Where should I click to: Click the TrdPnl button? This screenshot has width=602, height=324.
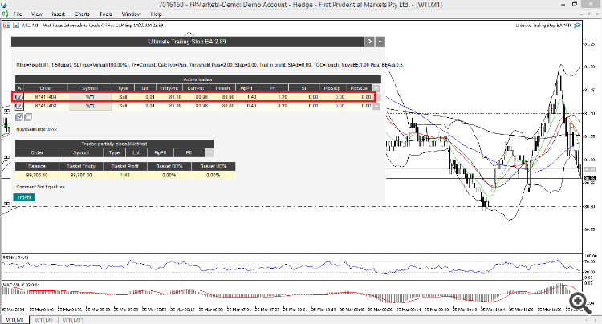pos(24,197)
